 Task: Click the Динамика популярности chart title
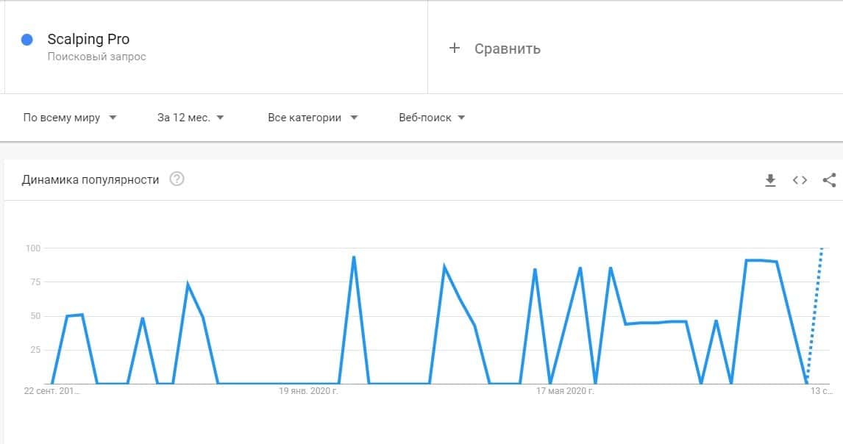coord(90,179)
